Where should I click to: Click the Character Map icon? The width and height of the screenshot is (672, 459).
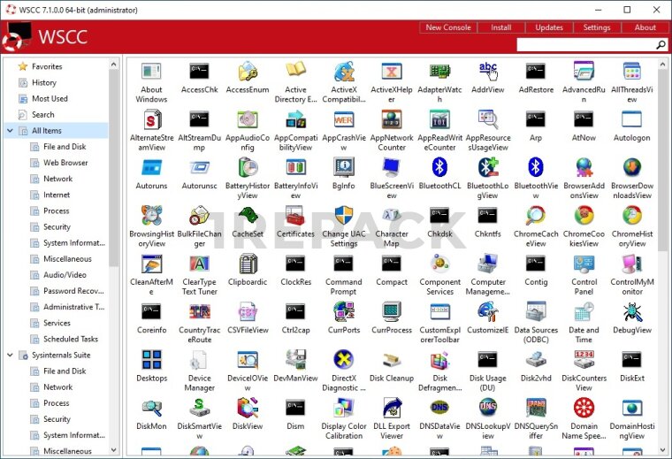pyautogui.click(x=392, y=216)
